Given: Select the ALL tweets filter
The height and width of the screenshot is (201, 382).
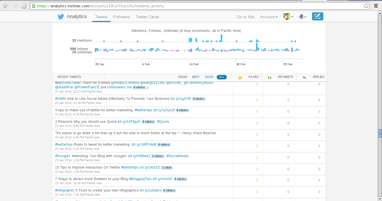Looking at the screenshot, I should 221,77.
